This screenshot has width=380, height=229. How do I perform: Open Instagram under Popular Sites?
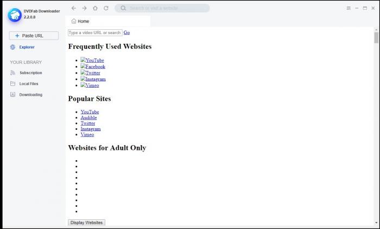[91, 129]
